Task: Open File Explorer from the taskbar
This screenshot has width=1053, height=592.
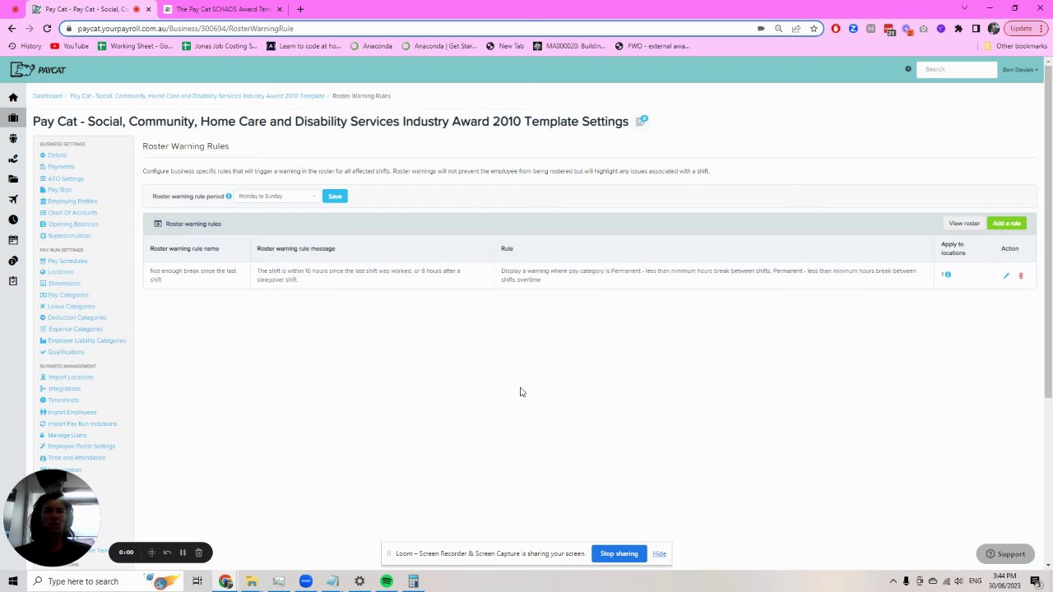Action: (x=252, y=581)
